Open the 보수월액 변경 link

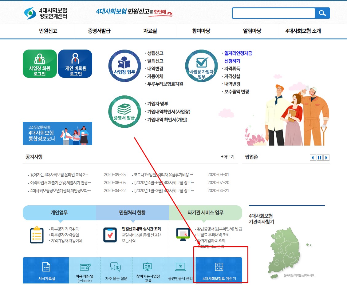coord(237,92)
